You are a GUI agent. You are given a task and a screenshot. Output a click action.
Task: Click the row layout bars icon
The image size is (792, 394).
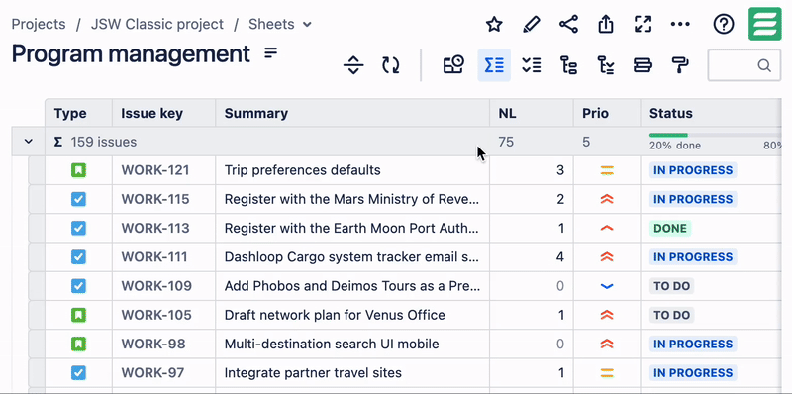[643, 65]
